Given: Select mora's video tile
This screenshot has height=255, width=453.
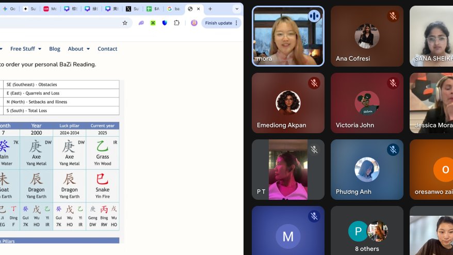Looking at the screenshot, I should tap(288, 36).
